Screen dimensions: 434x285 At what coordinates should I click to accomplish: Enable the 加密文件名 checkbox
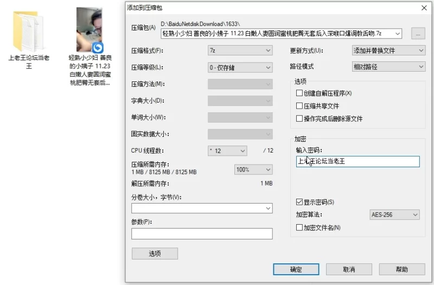coord(299,227)
